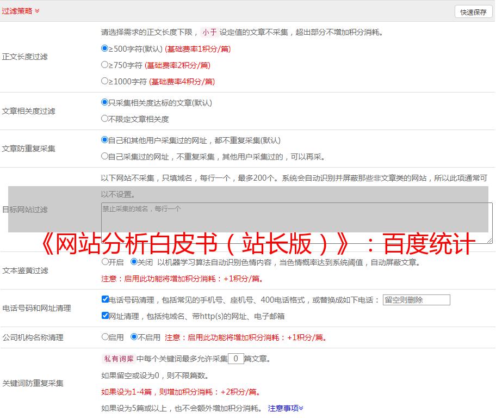Click the 文章相关度过滤 row label
The width and height of the screenshot is (496, 418).
pos(29,111)
